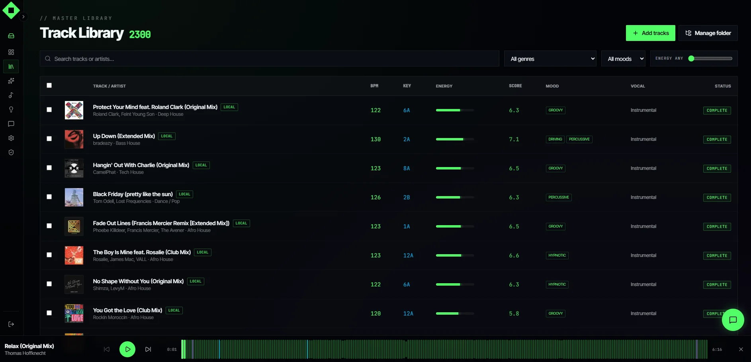Focus the Search tracks or artists field
This screenshot has width=751, height=362.
(x=270, y=58)
